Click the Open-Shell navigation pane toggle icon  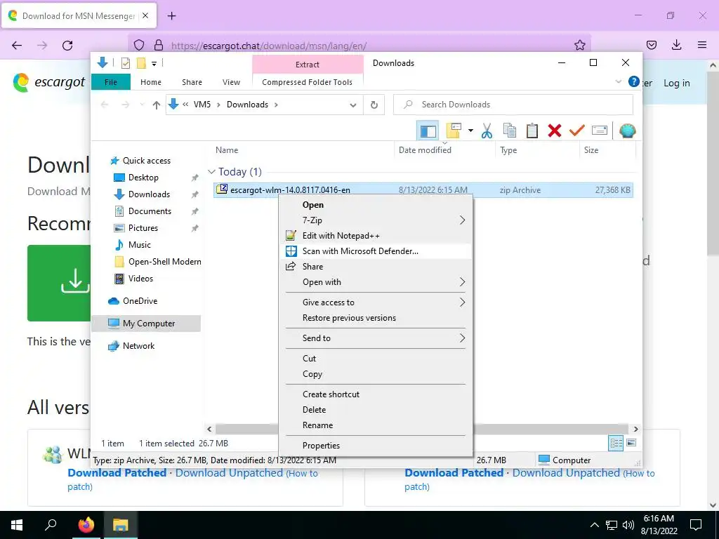[x=428, y=131]
